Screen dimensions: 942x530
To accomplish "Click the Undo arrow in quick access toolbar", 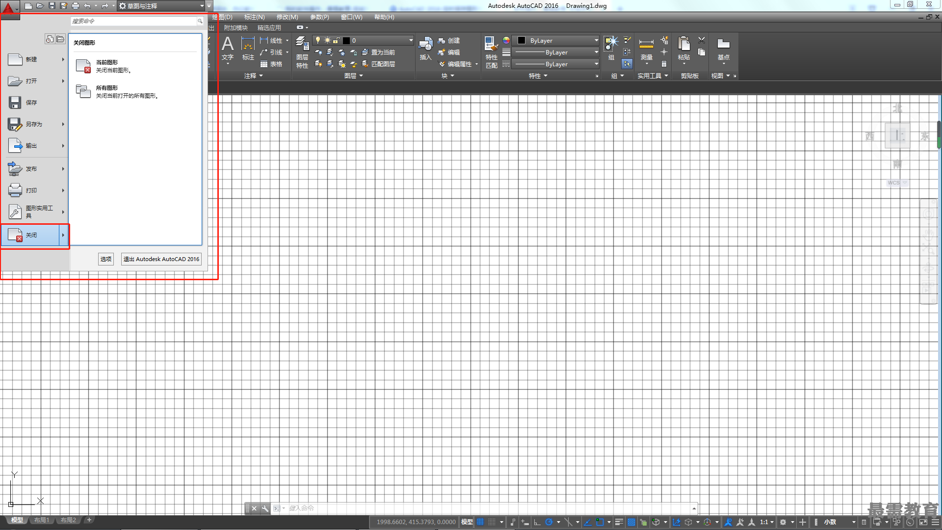I will (87, 6).
